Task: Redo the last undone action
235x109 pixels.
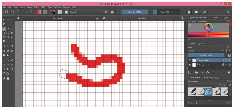Action: coord(31,12)
